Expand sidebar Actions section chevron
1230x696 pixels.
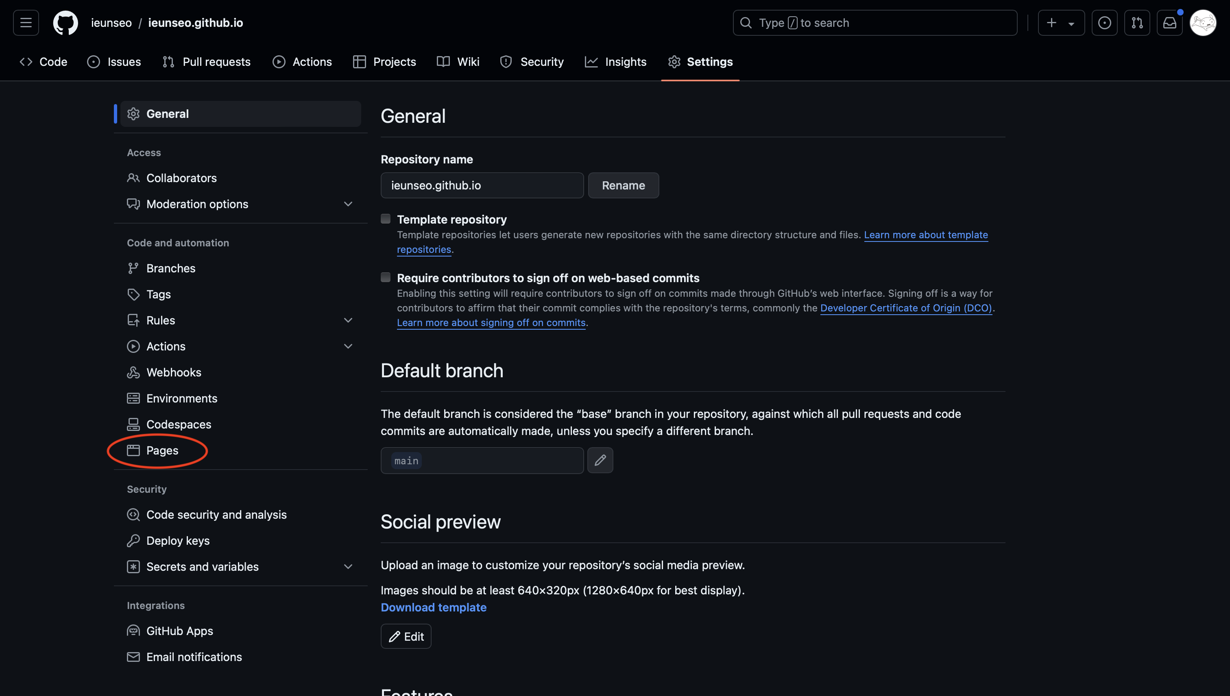coord(348,346)
